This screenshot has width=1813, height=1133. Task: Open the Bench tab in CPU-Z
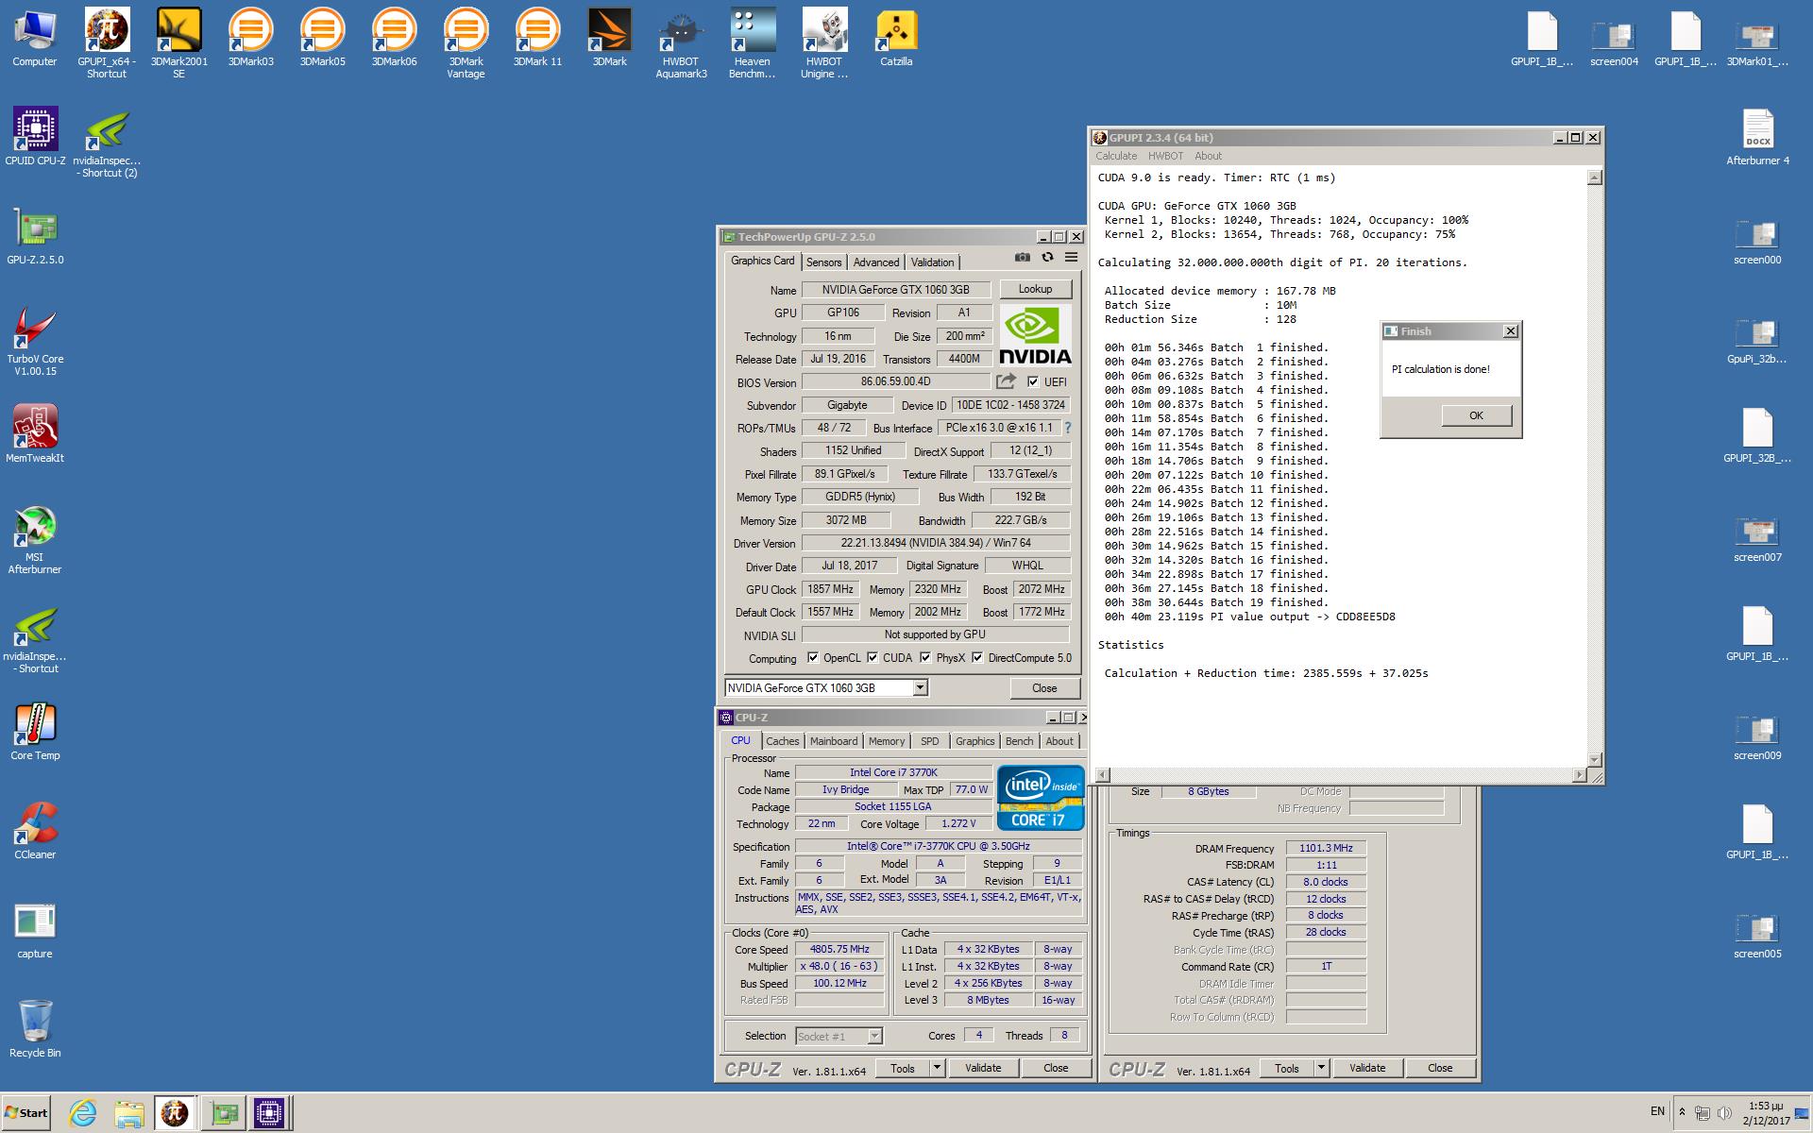(1019, 741)
